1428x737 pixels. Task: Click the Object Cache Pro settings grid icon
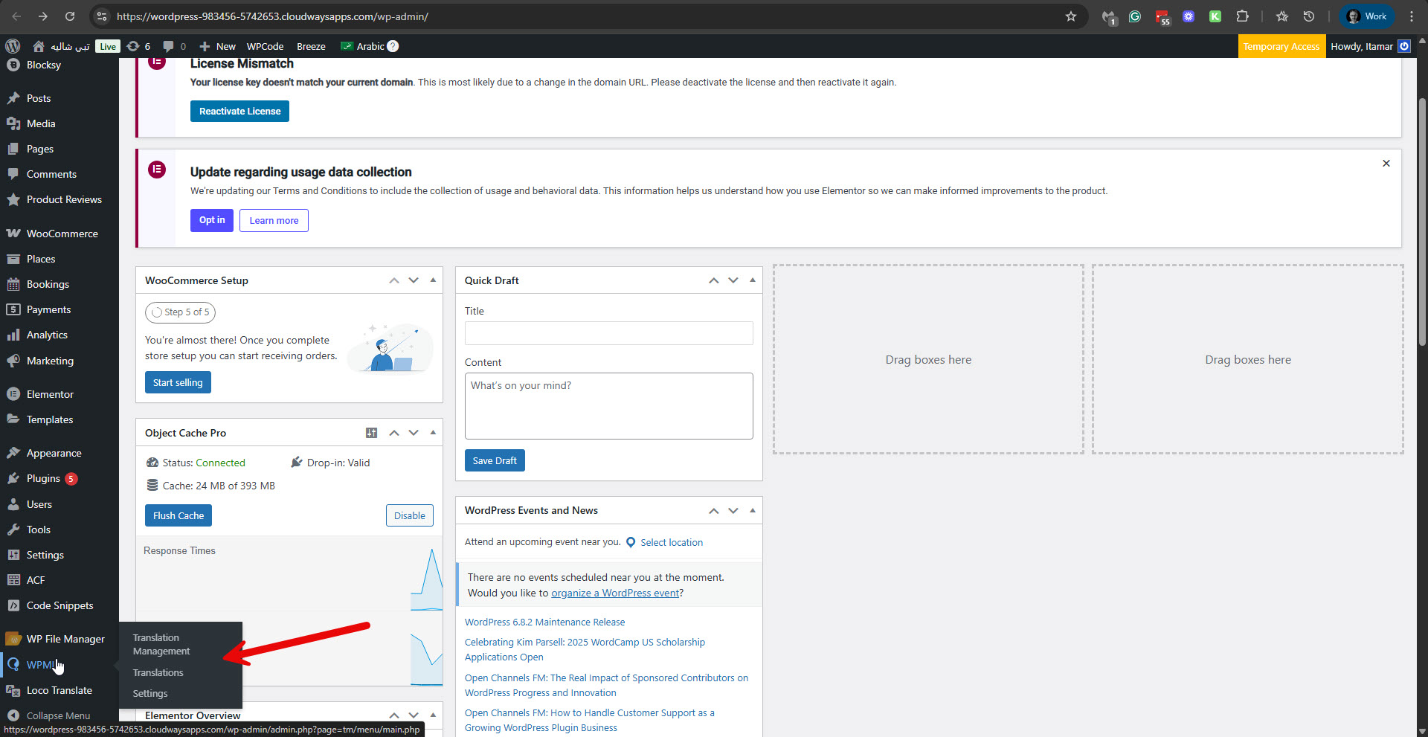(x=372, y=433)
